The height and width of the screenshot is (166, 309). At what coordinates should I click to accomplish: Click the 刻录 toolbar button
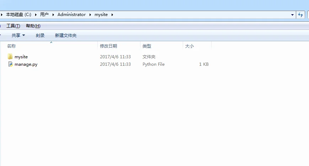pyautogui.click(x=40, y=36)
